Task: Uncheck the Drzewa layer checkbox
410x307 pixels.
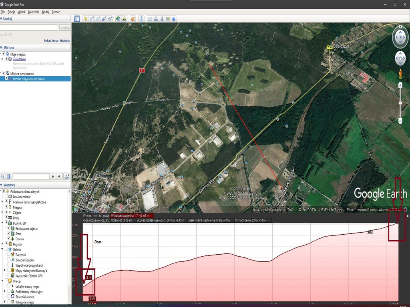Action: [x=9, y=239]
